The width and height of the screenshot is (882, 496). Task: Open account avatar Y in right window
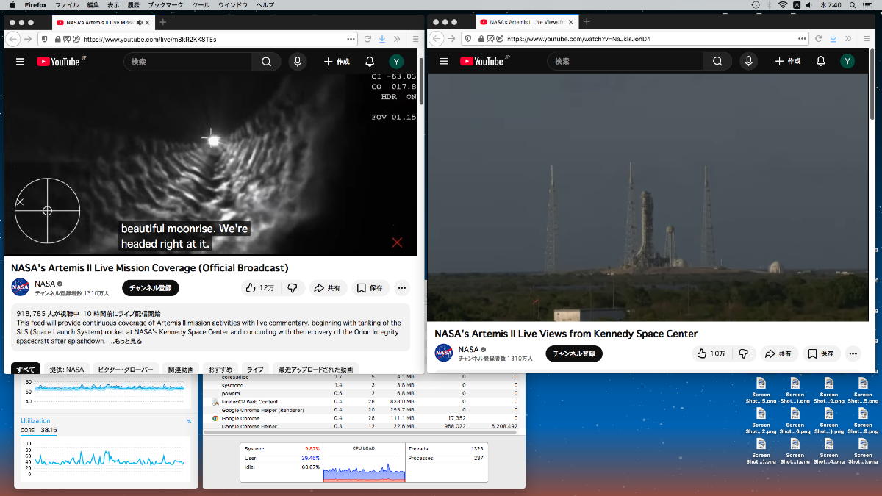pyautogui.click(x=847, y=62)
